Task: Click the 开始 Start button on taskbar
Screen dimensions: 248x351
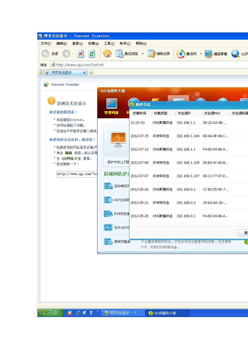Action: (x=51, y=313)
